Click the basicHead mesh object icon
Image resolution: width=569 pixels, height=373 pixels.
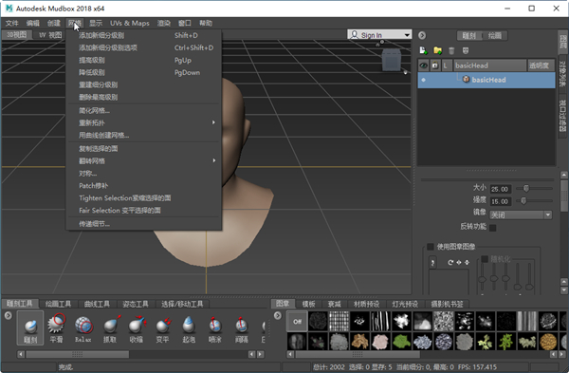tap(466, 79)
